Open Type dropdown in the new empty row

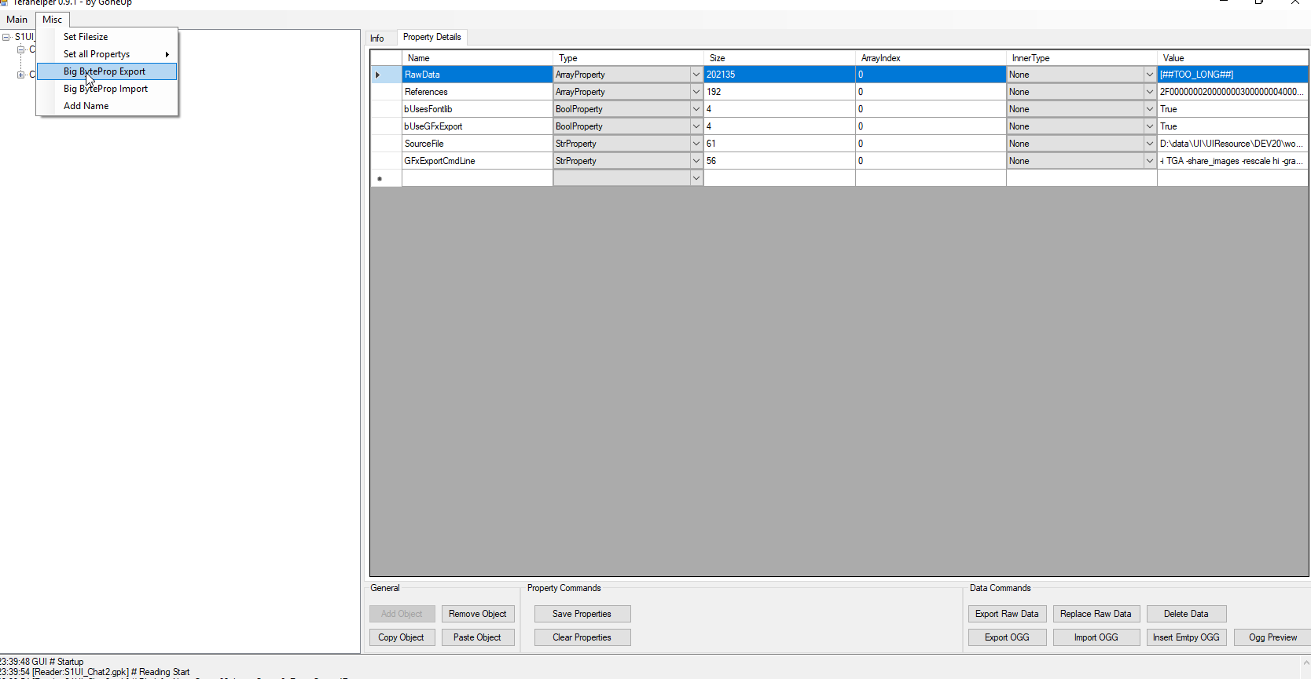[696, 178]
